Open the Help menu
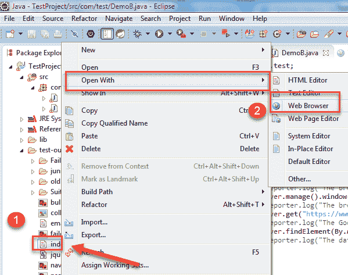The height and width of the screenshot is (275, 348). (260, 19)
